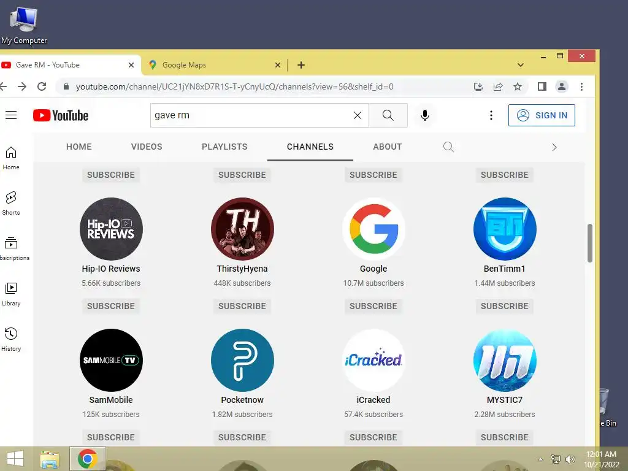Subscribe to MYSTIC7

tap(505, 437)
